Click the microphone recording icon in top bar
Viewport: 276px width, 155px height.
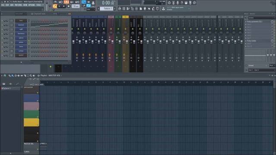coord(178,3)
